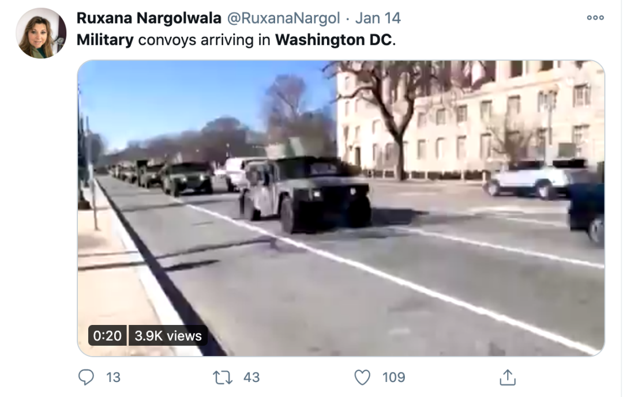Click the Humvee in the video frame

(305, 194)
